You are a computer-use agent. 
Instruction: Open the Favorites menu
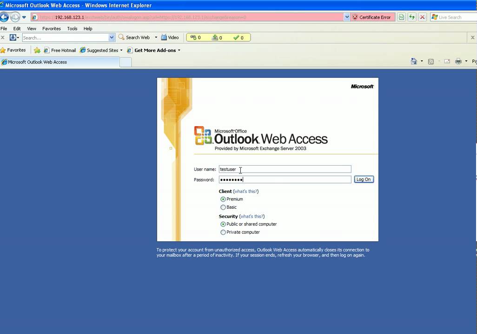pyautogui.click(x=52, y=29)
